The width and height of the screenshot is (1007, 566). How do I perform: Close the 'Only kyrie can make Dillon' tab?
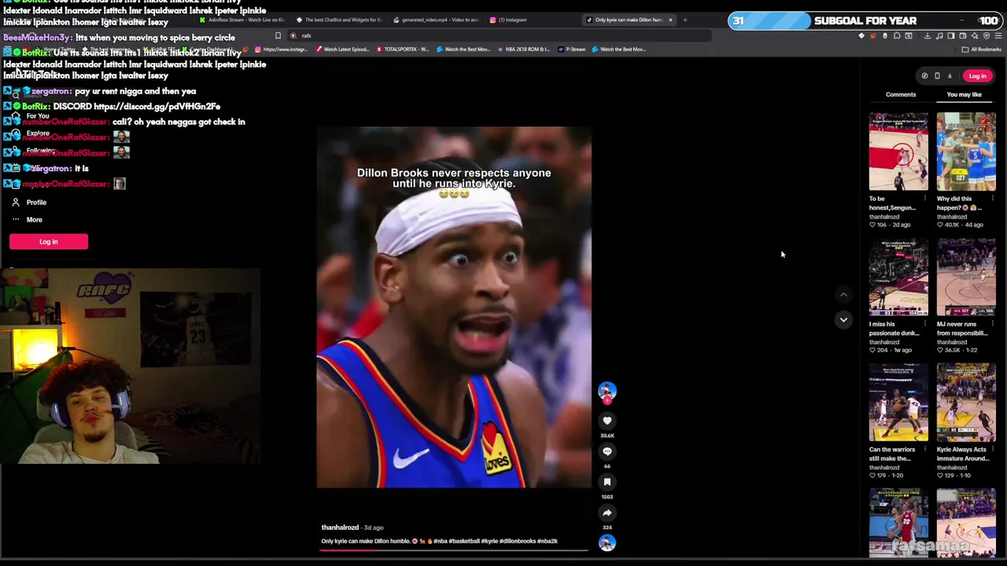(670, 20)
